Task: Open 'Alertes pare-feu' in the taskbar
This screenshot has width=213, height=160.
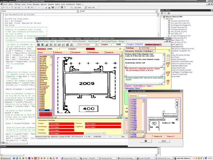Action: [107, 158]
